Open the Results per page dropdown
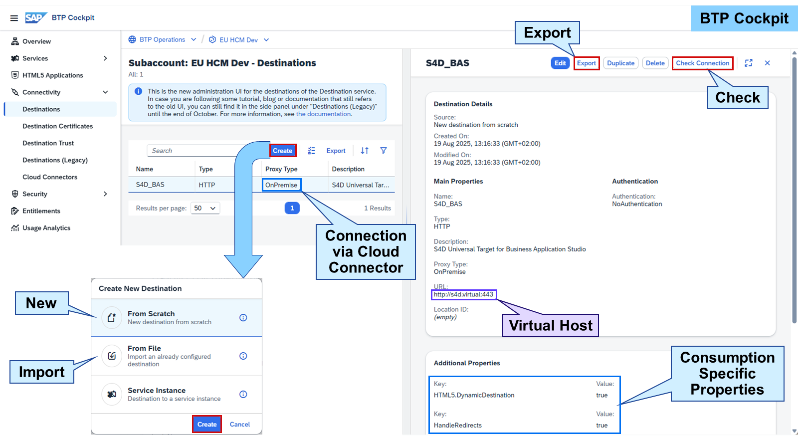This screenshot has height=440, width=798. pyautogui.click(x=205, y=208)
